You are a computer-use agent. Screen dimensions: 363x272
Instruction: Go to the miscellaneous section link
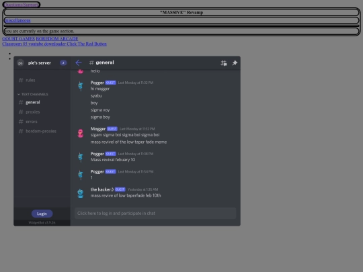(x=17, y=20)
